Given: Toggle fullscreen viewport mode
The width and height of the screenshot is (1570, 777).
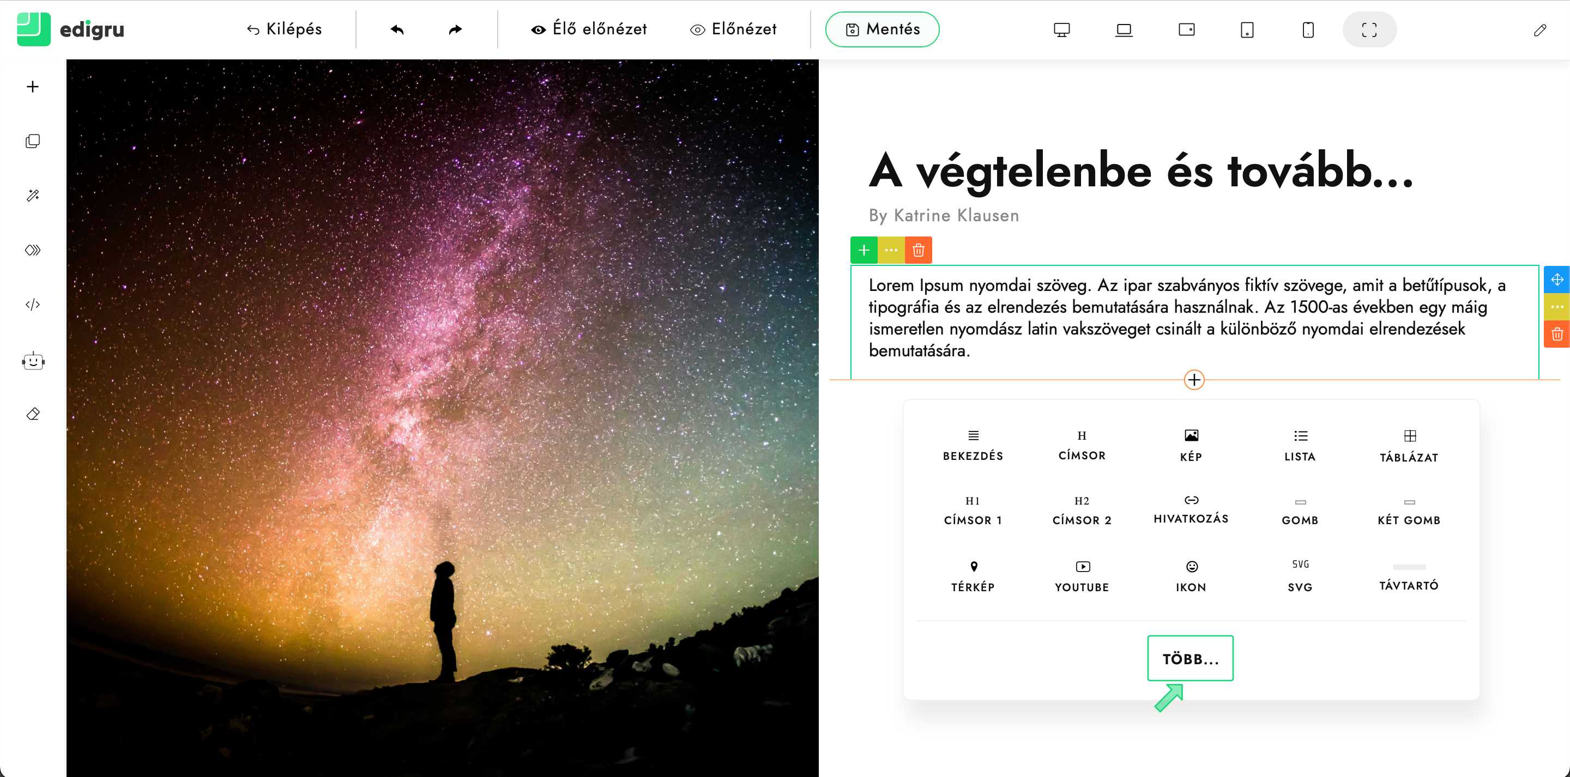Looking at the screenshot, I should pos(1369,29).
